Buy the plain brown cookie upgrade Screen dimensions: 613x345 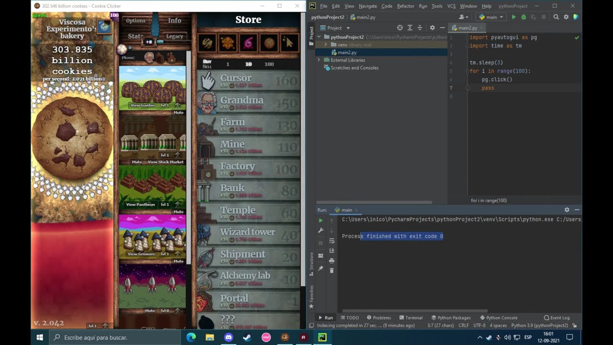coord(269,43)
